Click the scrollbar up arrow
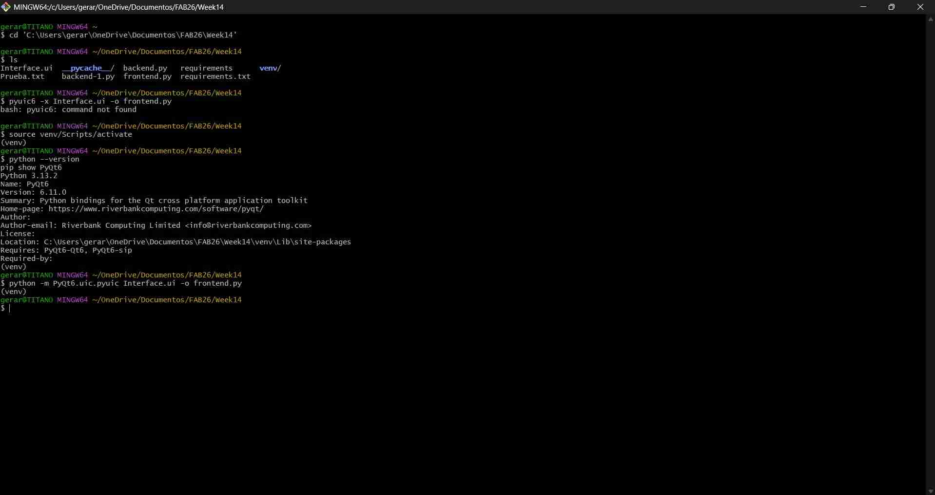 (931, 19)
